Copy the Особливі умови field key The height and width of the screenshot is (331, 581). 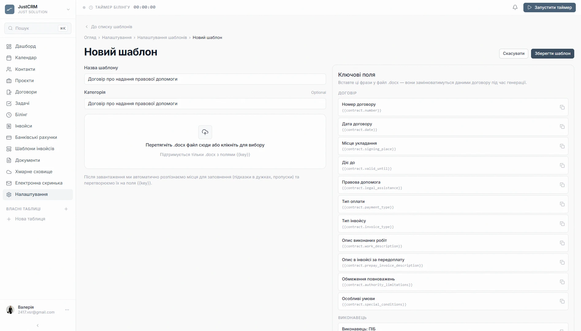pos(562,301)
